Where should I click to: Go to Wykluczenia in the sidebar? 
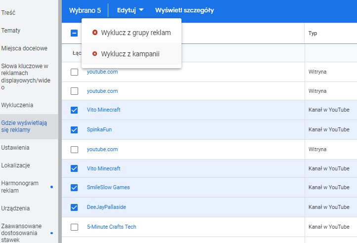pyautogui.click(x=17, y=105)
